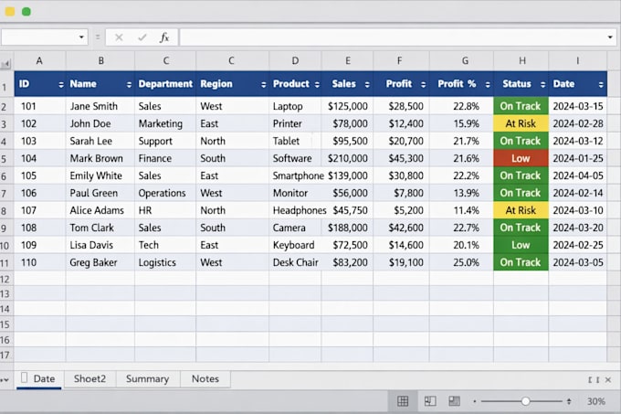This screenshot has width=621, height=414.
Task: Select the cell containing Smartphone
Action: (296, 175)
